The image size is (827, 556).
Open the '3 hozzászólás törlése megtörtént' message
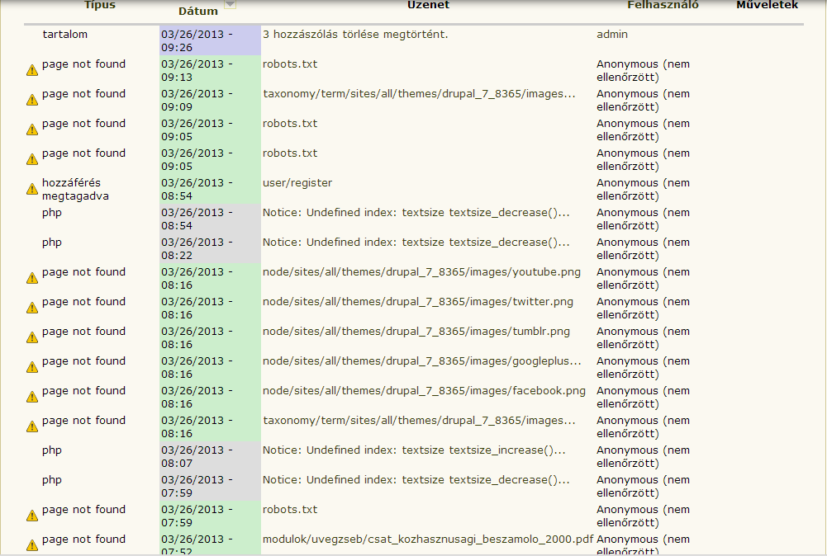point(355,35)
